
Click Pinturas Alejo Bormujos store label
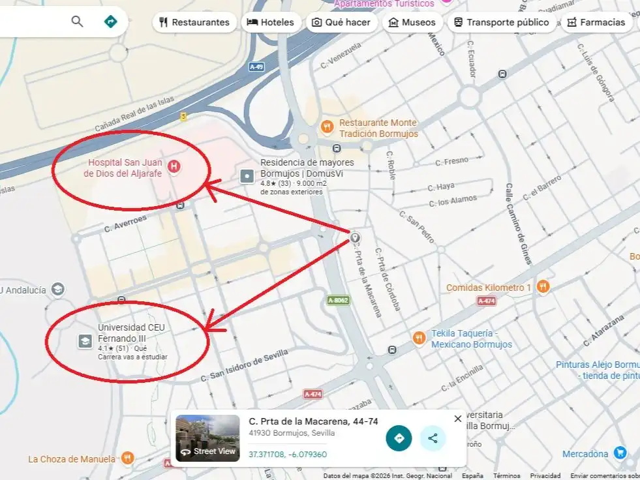click(x=598, y=370)
